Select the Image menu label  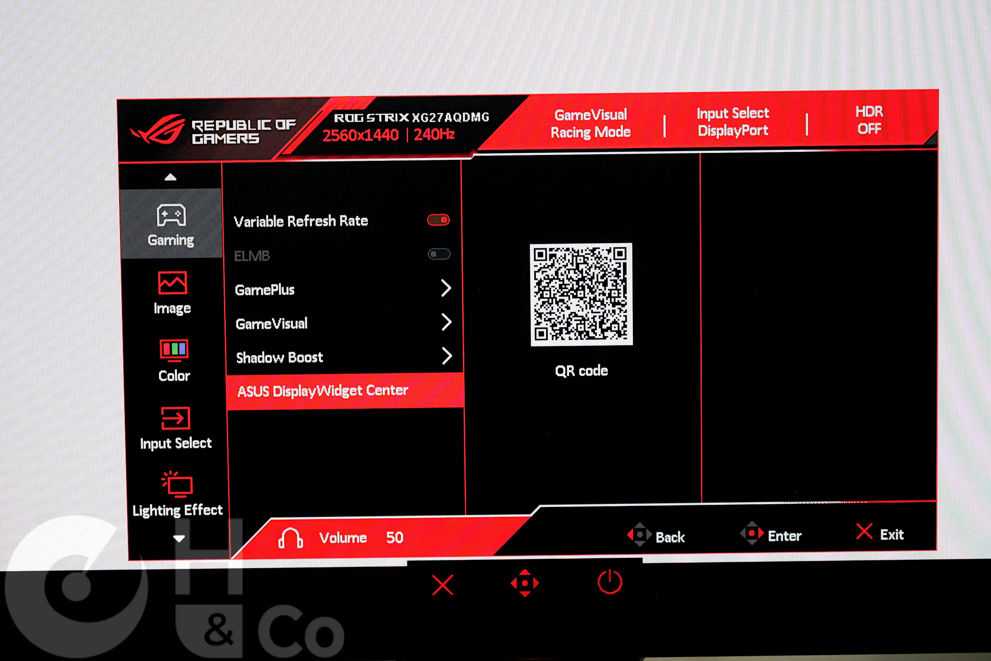[x=172, y=308]
